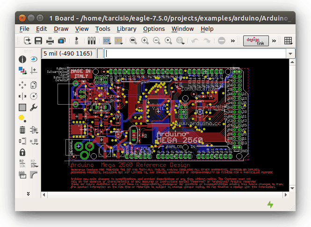Open the designlink button

pos(256,41)
